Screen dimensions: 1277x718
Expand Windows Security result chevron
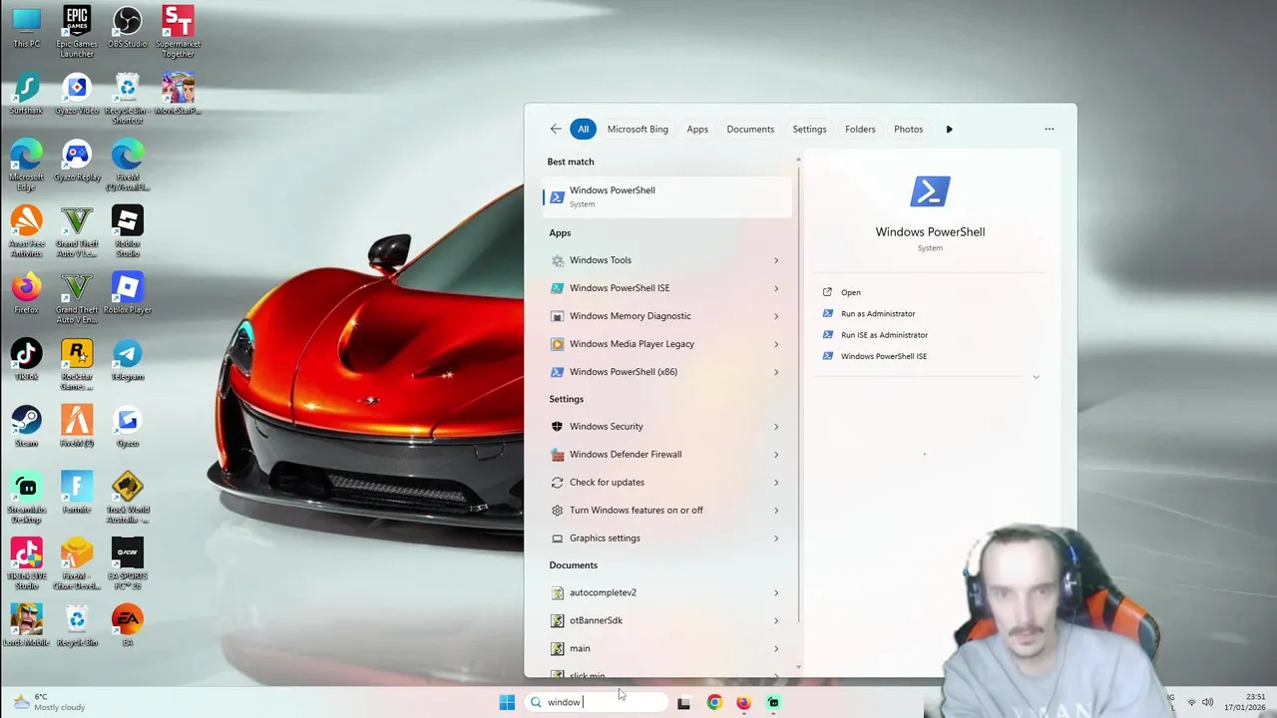coord(776,427)
